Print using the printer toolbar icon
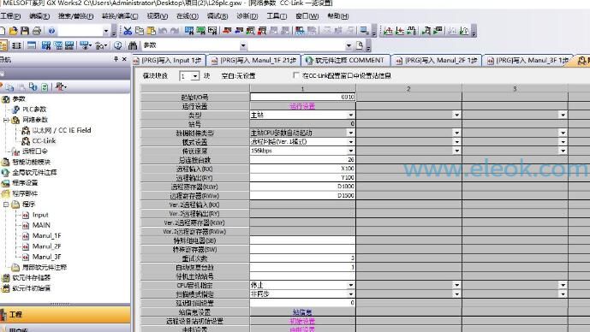This screenshot has width=590, height=332. (x=37, y=31)
